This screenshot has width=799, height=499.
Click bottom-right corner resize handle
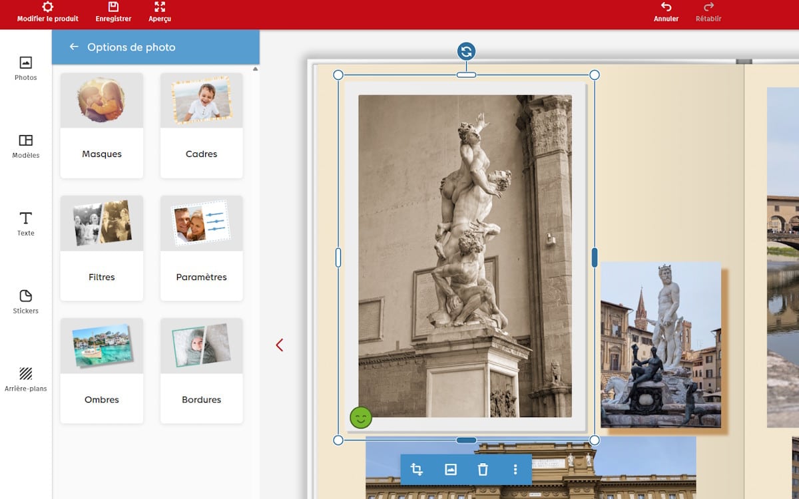[595, 440]
